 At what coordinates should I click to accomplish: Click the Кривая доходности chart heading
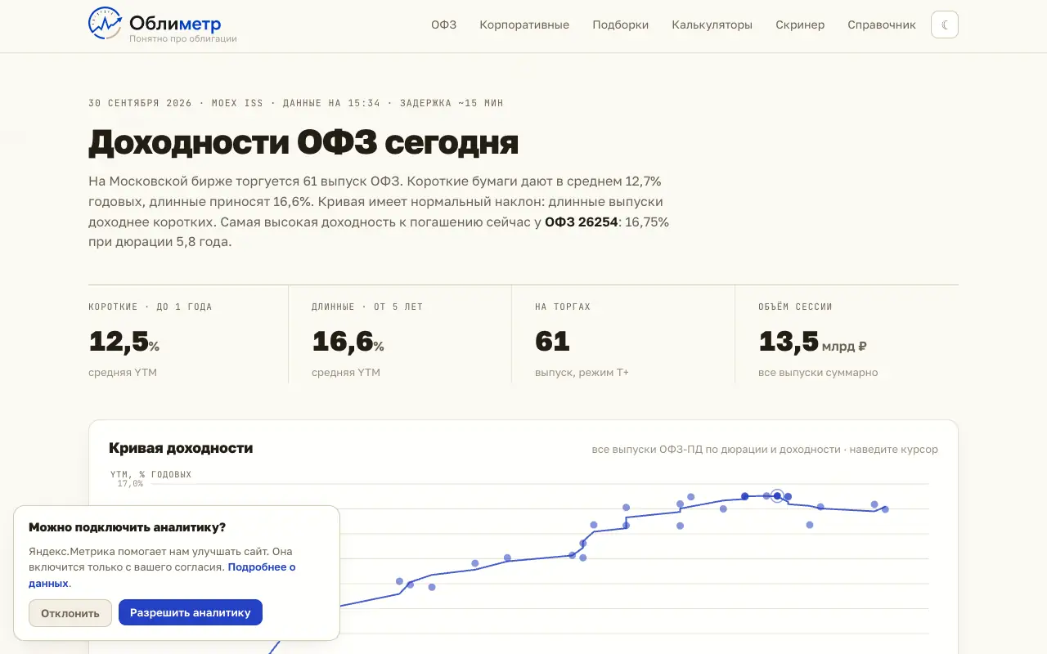coord(181,448)
